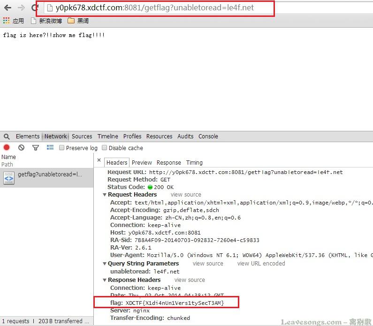Click the page reload icon
Screen dimensions: 373x326
pos(35,8)
